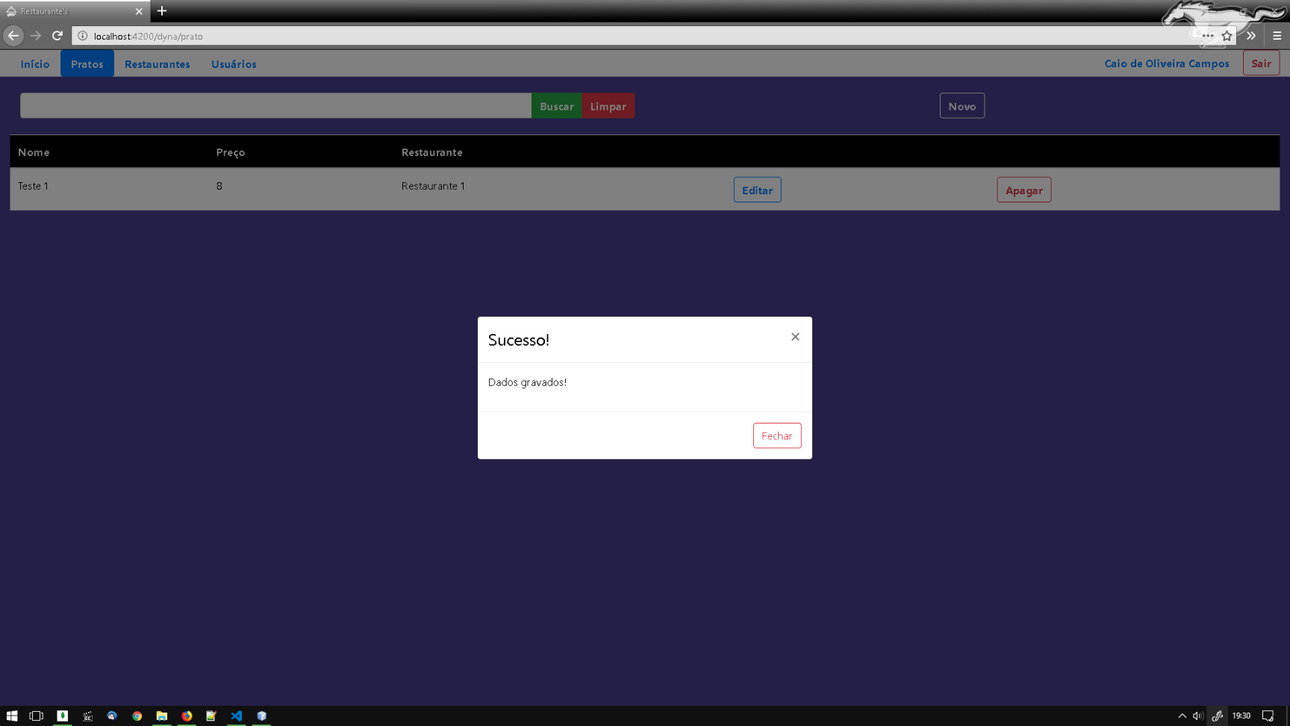Open Thunderbird from the taskbar
1290x726 pixels.
click(112, 716)
